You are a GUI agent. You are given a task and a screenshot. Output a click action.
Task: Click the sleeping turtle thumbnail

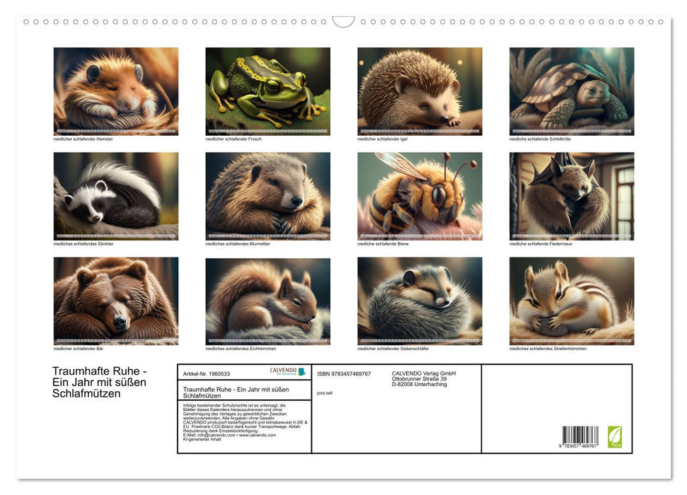click(572, 91)
